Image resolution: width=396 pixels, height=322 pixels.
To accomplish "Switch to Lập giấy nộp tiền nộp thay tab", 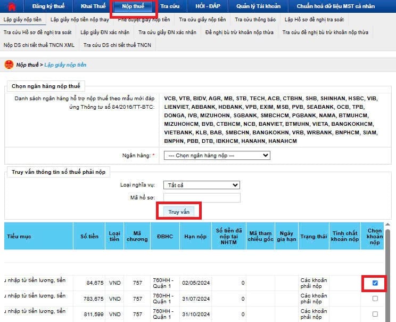I will [x=79, y=20].
